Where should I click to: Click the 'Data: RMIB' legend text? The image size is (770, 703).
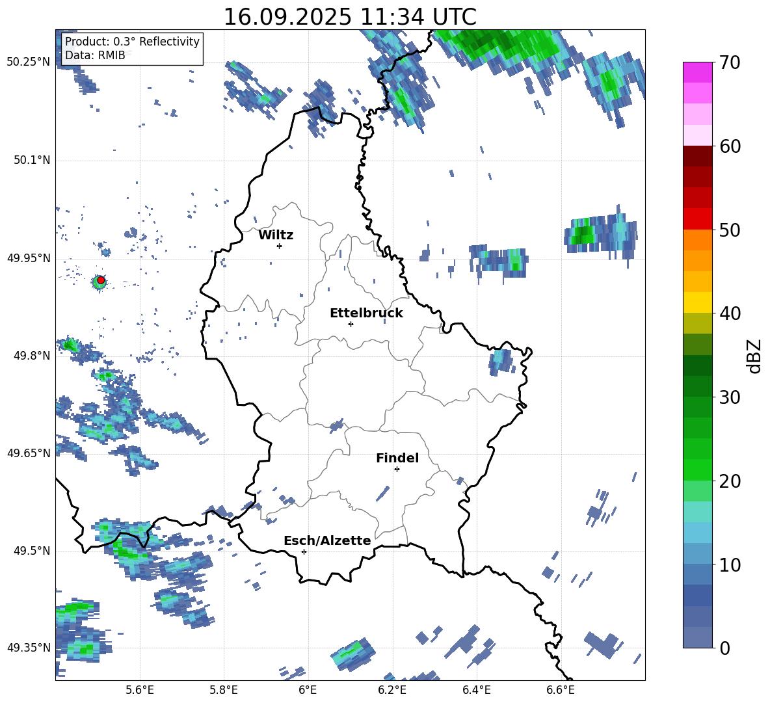95,55
